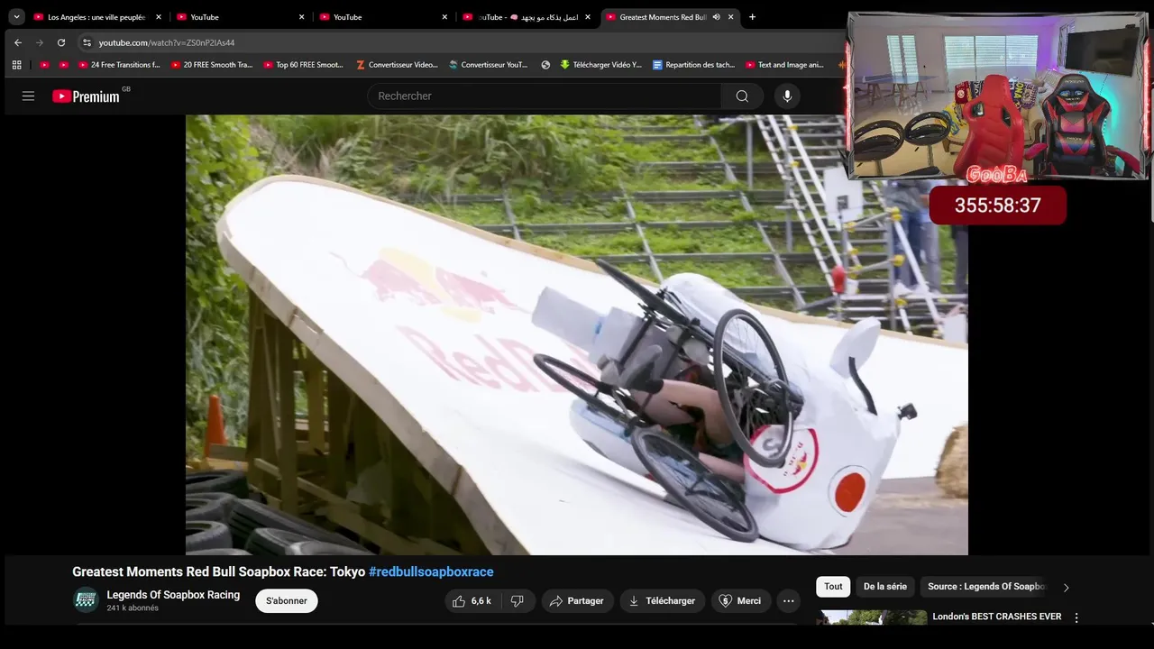Switch to the tab with Arabic title

pyautogui.click(x=527, y=17)
